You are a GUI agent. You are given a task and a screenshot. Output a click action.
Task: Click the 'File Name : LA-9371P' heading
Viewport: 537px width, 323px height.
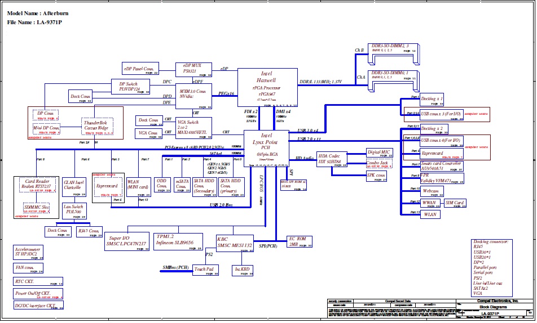click(34, 22)
